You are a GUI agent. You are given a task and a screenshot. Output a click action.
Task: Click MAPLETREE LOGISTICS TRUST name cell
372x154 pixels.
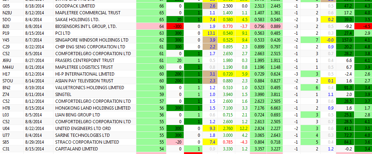tap(82, 67)
